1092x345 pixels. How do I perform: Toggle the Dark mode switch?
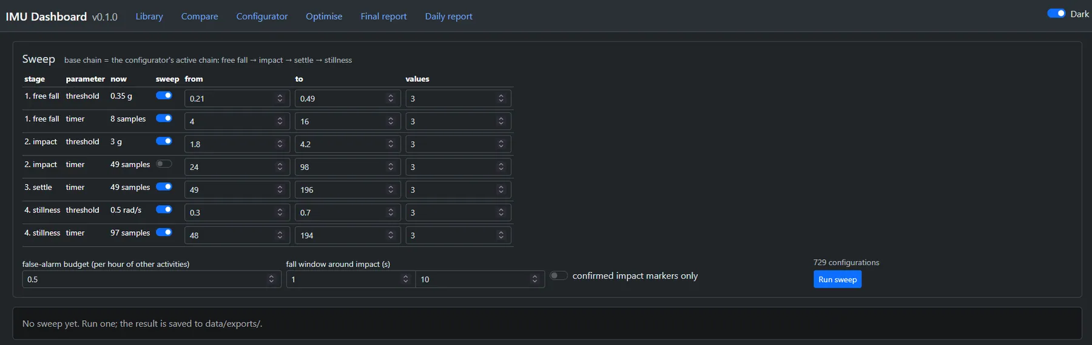click(x=1056, y=13)
